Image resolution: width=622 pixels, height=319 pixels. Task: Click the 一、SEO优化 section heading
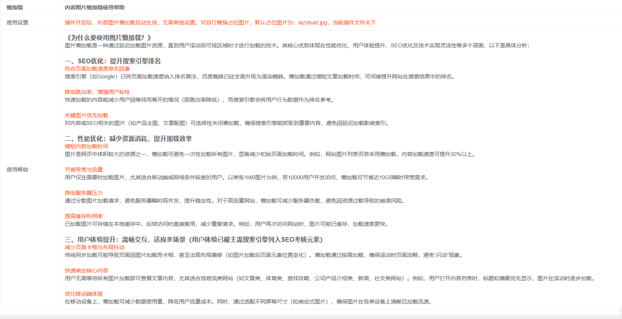pos(113,61)
